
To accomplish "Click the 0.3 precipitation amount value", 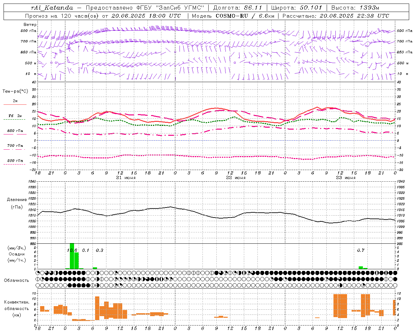I will coord(100,251).
